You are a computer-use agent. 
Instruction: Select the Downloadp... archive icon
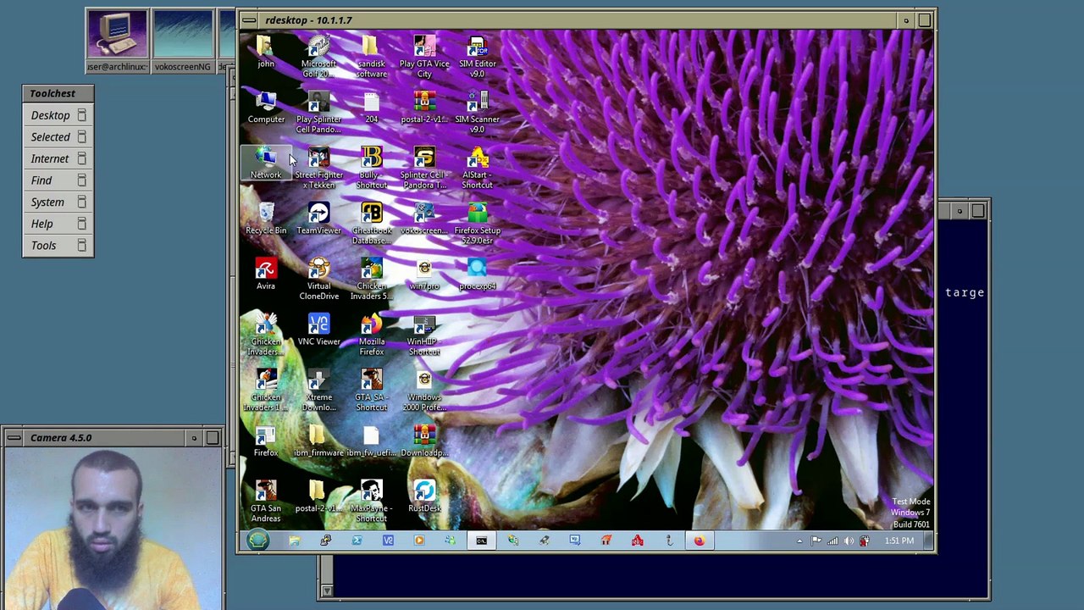click(x=424, y=441)
